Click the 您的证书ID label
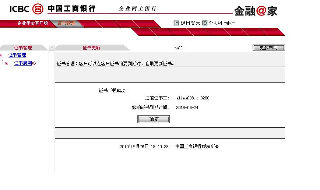Image resolution: width=320 pixels, height=190 pixels. click(x=157, y=98)
